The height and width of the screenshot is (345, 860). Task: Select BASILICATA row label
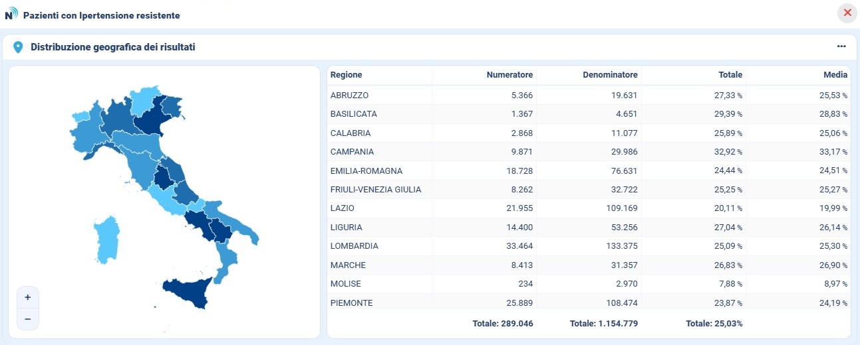354,114
